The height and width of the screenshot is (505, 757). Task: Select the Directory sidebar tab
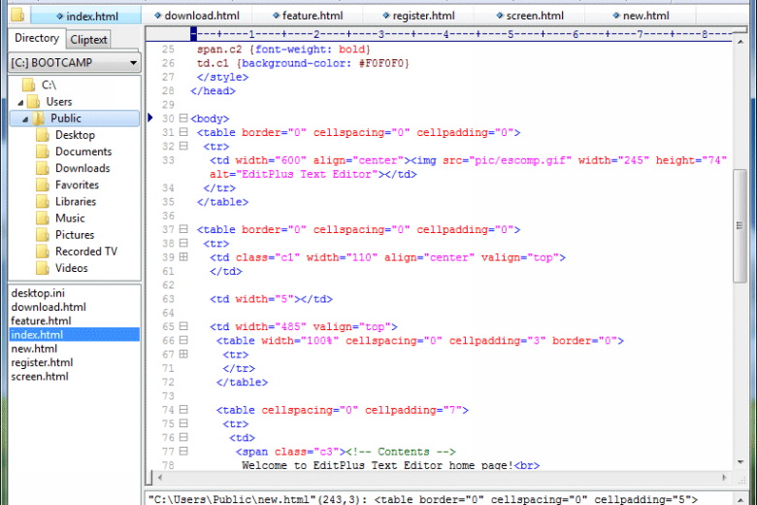[x=36, y=38]
